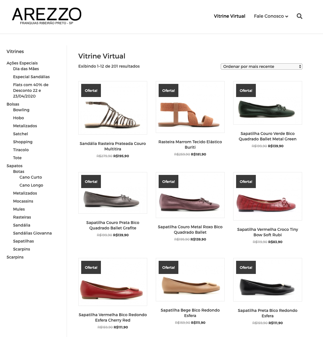The width and height of the screenshot is (323, 337).
Task: Open the Ordenar por mais recente dropdown
Action: click(x=262, y=66)
